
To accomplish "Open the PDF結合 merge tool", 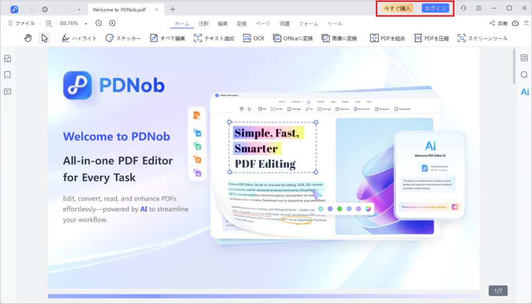I will point(388,38).
